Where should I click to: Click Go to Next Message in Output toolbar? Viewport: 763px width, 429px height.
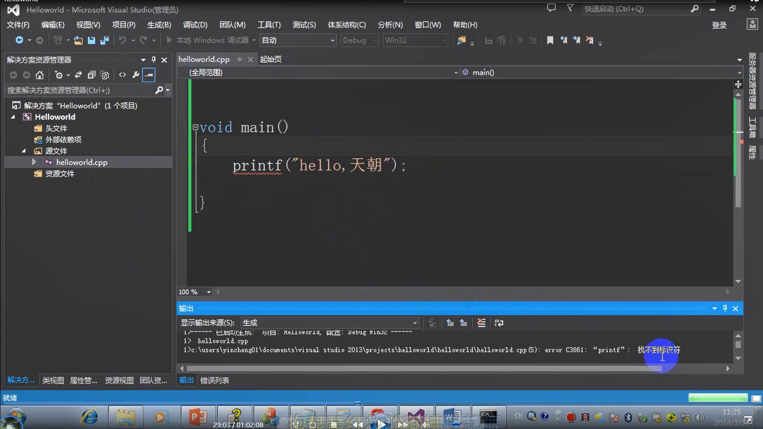tap(463, 323)
